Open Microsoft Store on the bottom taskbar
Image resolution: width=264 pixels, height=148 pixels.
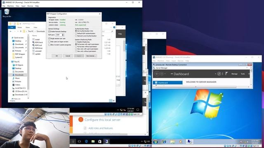click(100, 141)
